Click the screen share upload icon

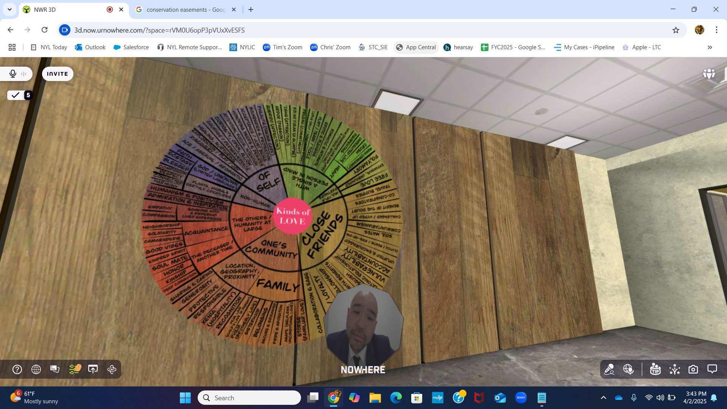click(93, 369)
